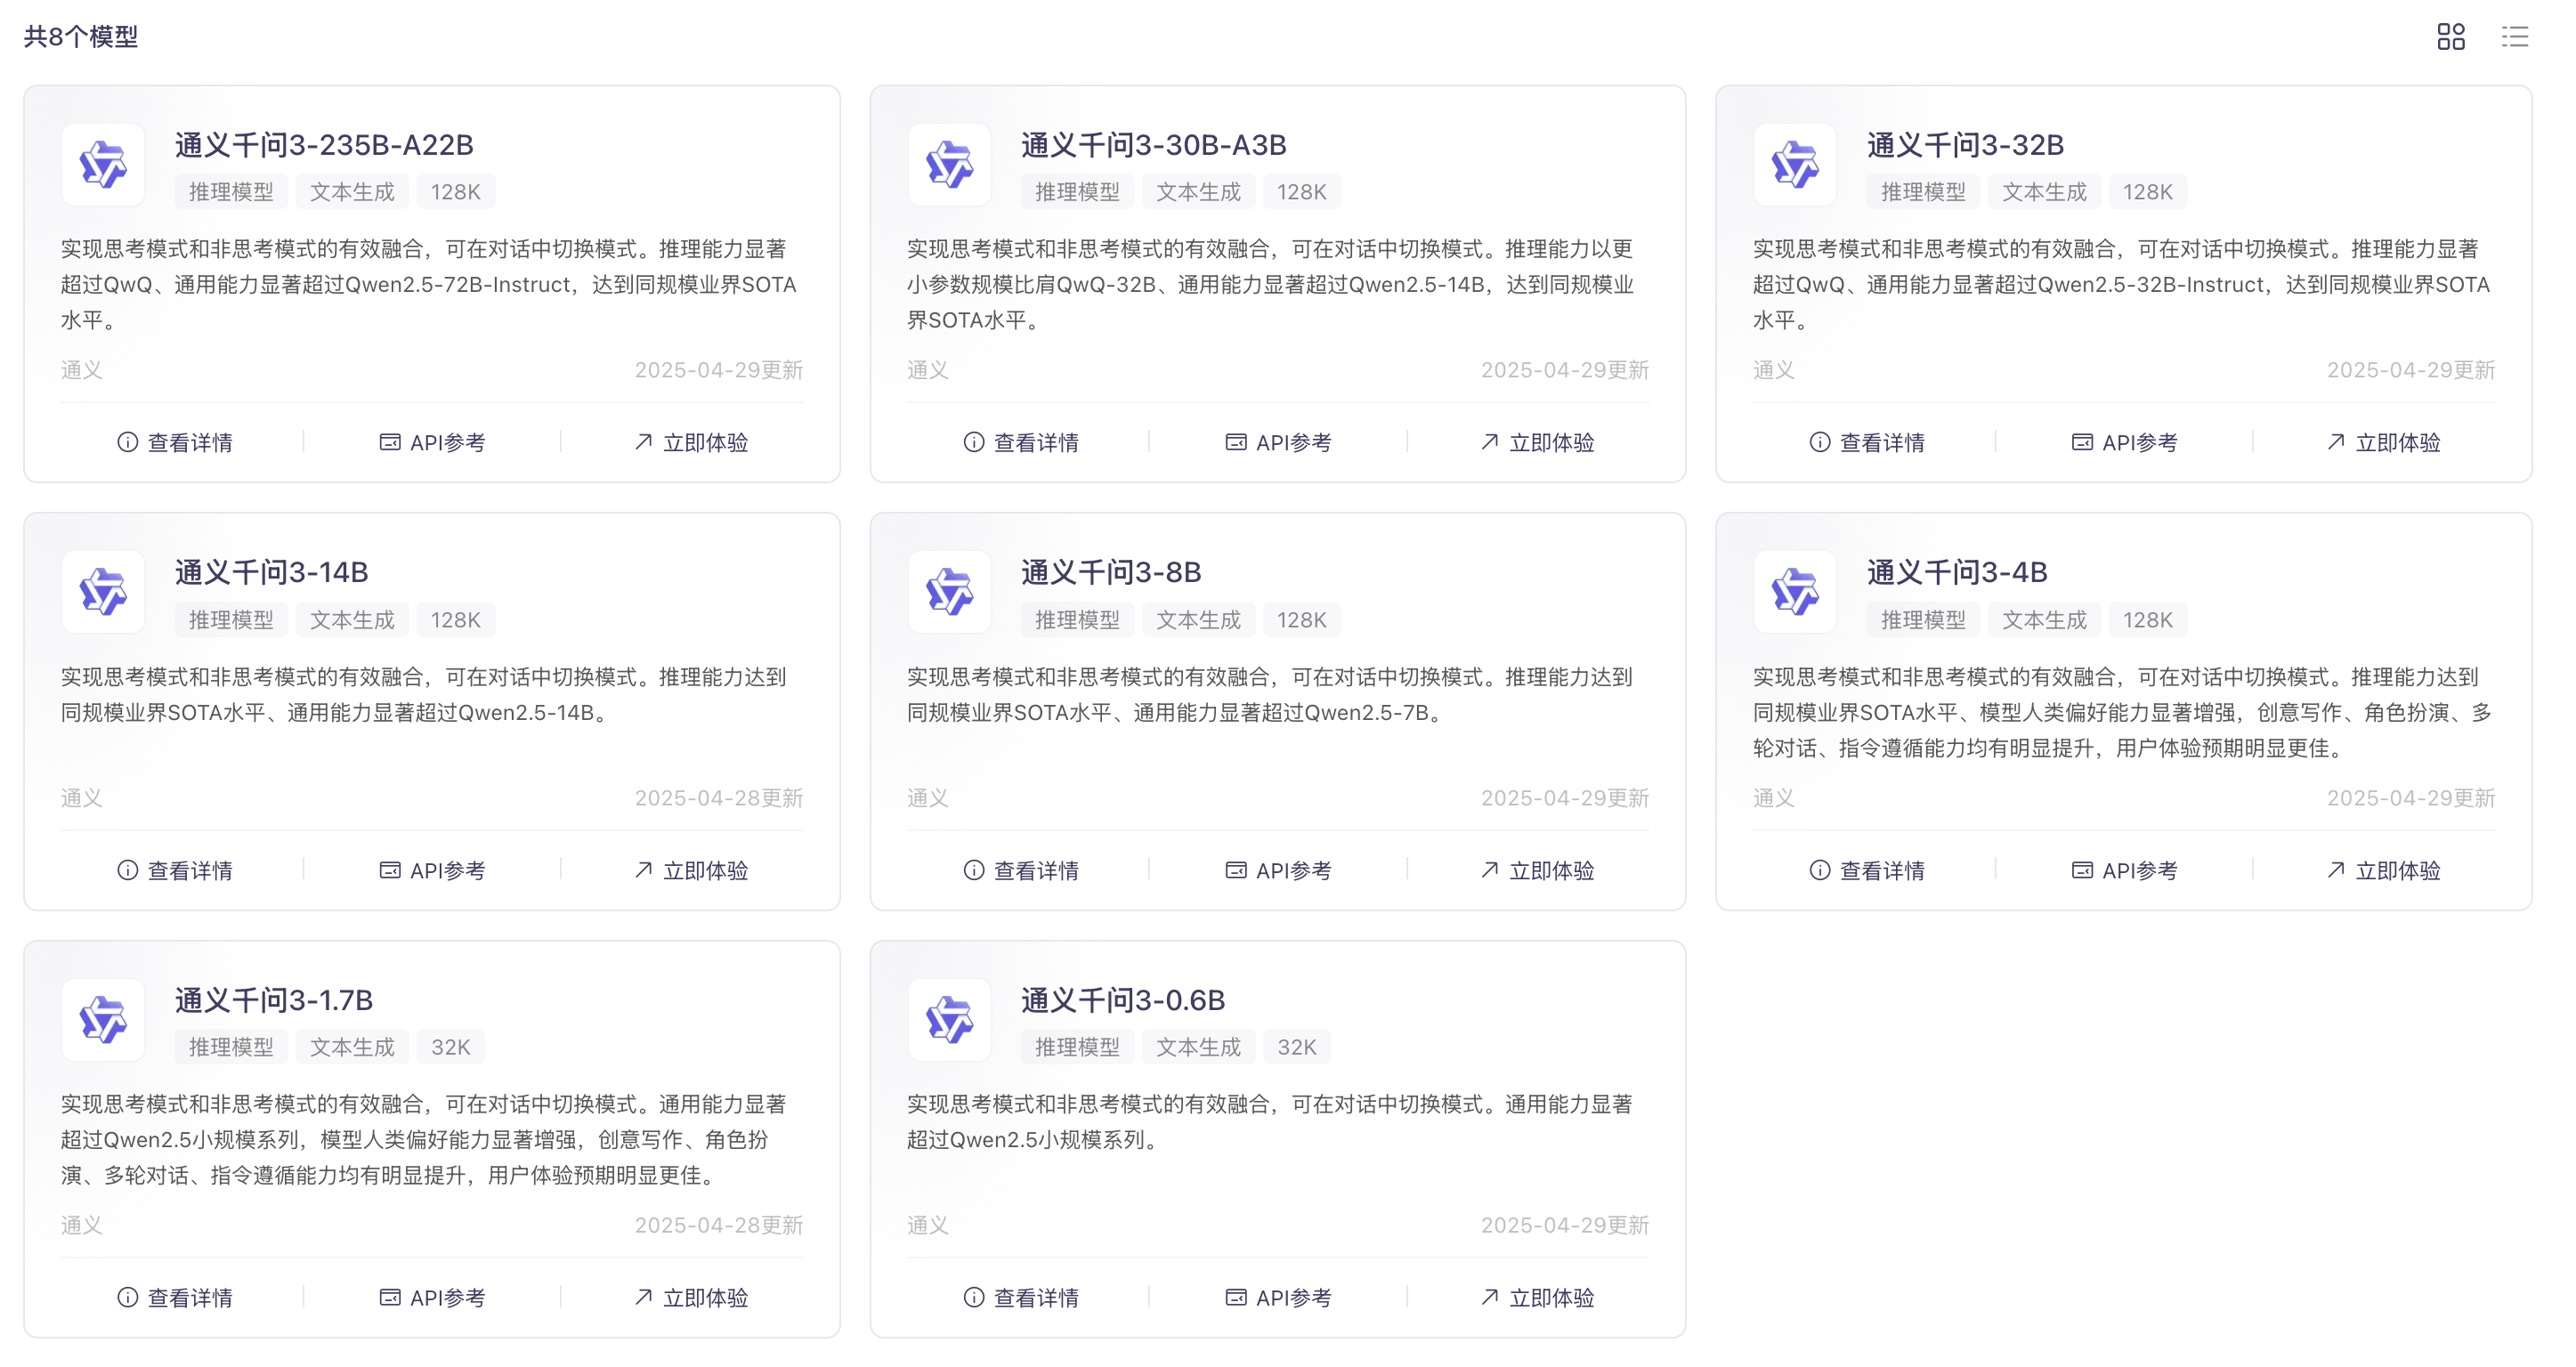Image resolution: width=2576 pixels, height=1367 pixels.
Task: Click the 通义千问3-32B model logo icon
Action: [1795, 165]
